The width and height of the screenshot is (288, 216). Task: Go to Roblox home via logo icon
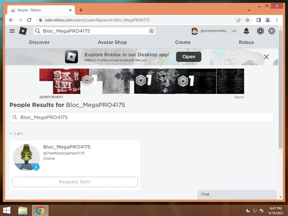pyautogui.click(x=23, y=31)
